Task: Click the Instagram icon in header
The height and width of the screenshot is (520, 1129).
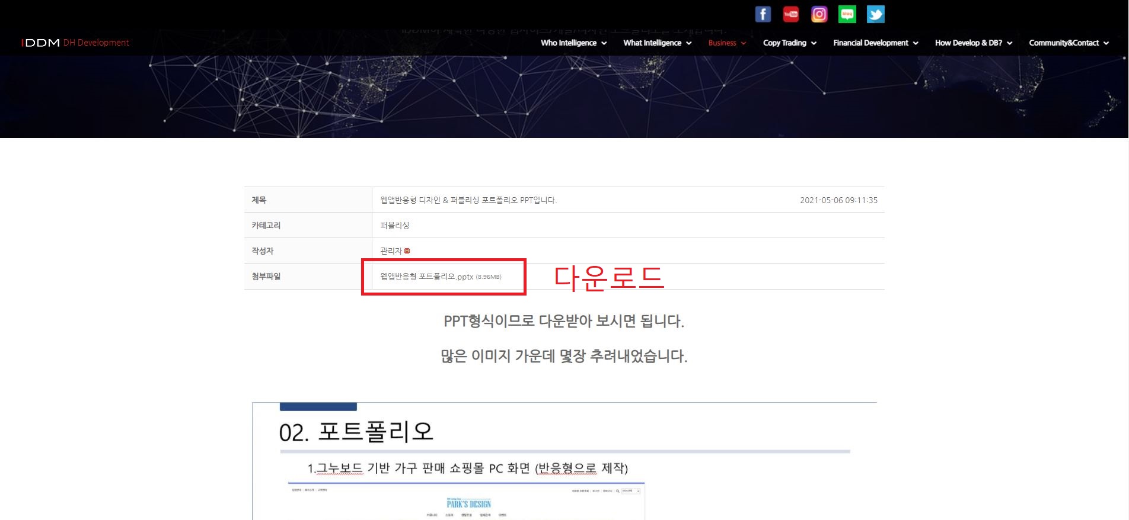Action: click(x=819, y=14)
